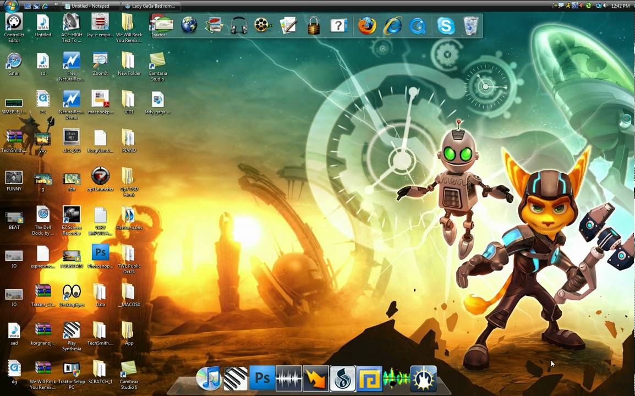Click the Switch between windows quick launch icon

[36, 6]
